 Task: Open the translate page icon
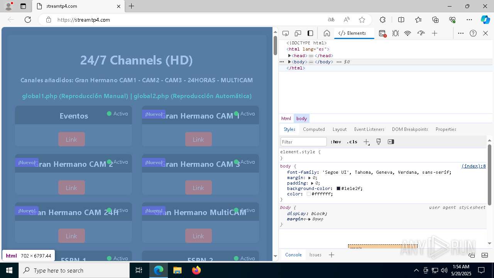pos(331,20)
